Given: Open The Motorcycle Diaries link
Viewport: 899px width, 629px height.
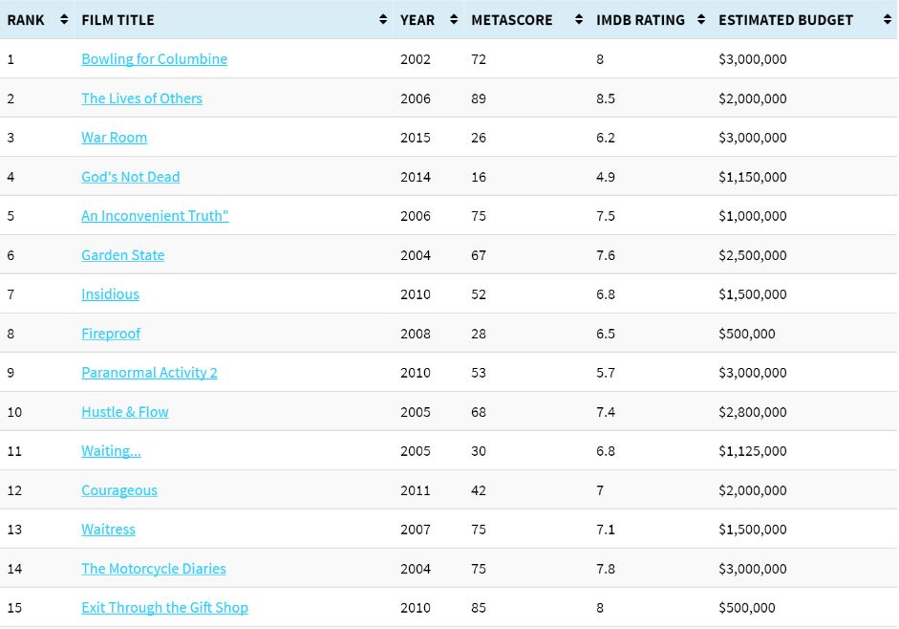Looking at the screenshot, I should click(x=153, y=569).
